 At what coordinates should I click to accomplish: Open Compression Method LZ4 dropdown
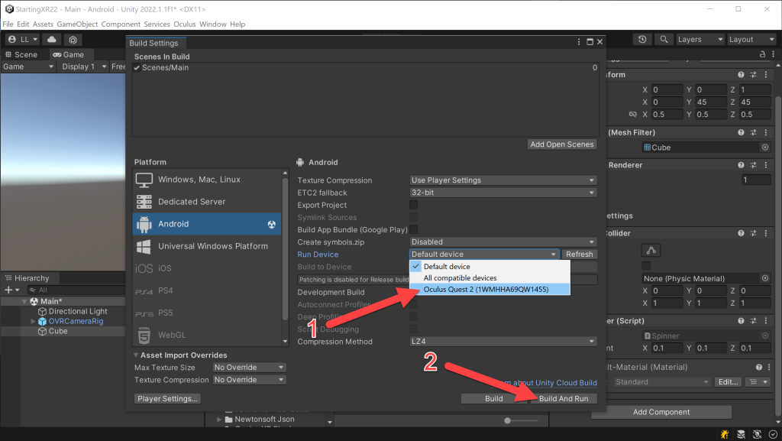503,342
